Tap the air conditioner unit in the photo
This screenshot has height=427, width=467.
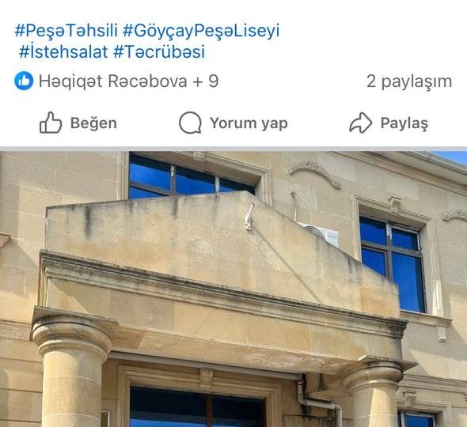tap(320, 234)
